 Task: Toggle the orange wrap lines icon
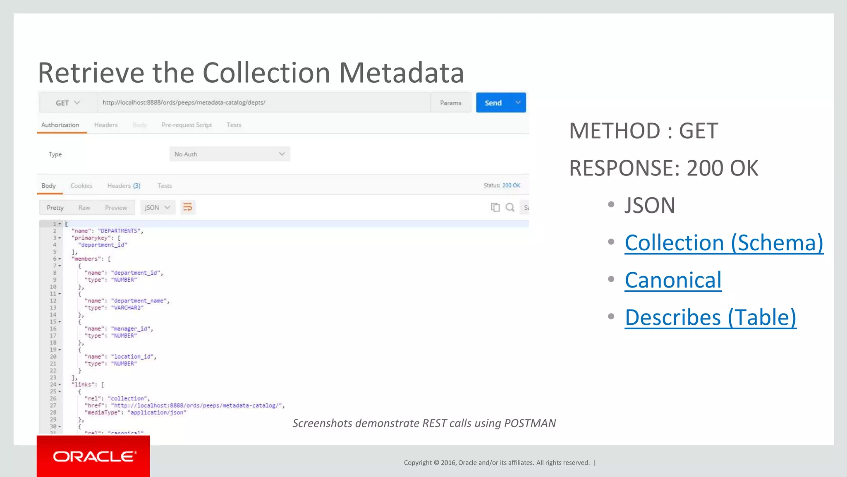coord(187,207)
